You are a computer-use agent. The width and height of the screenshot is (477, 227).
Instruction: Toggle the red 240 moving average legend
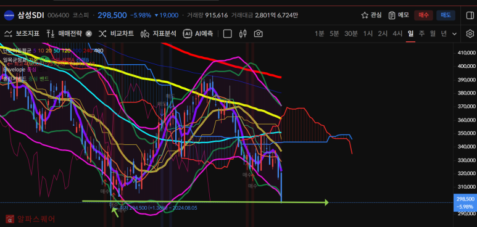coord(88,51)
